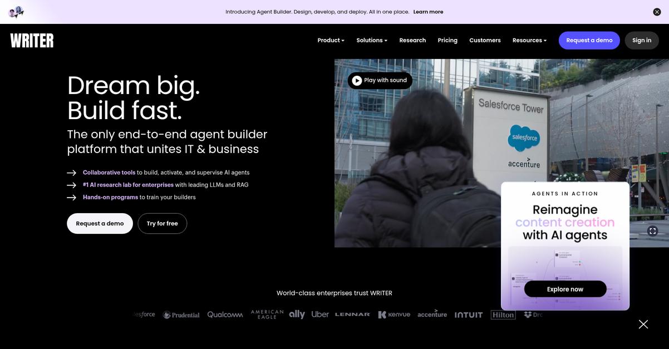
Task: Click the arrow beside #1 AI research lab
Action: 71,185
